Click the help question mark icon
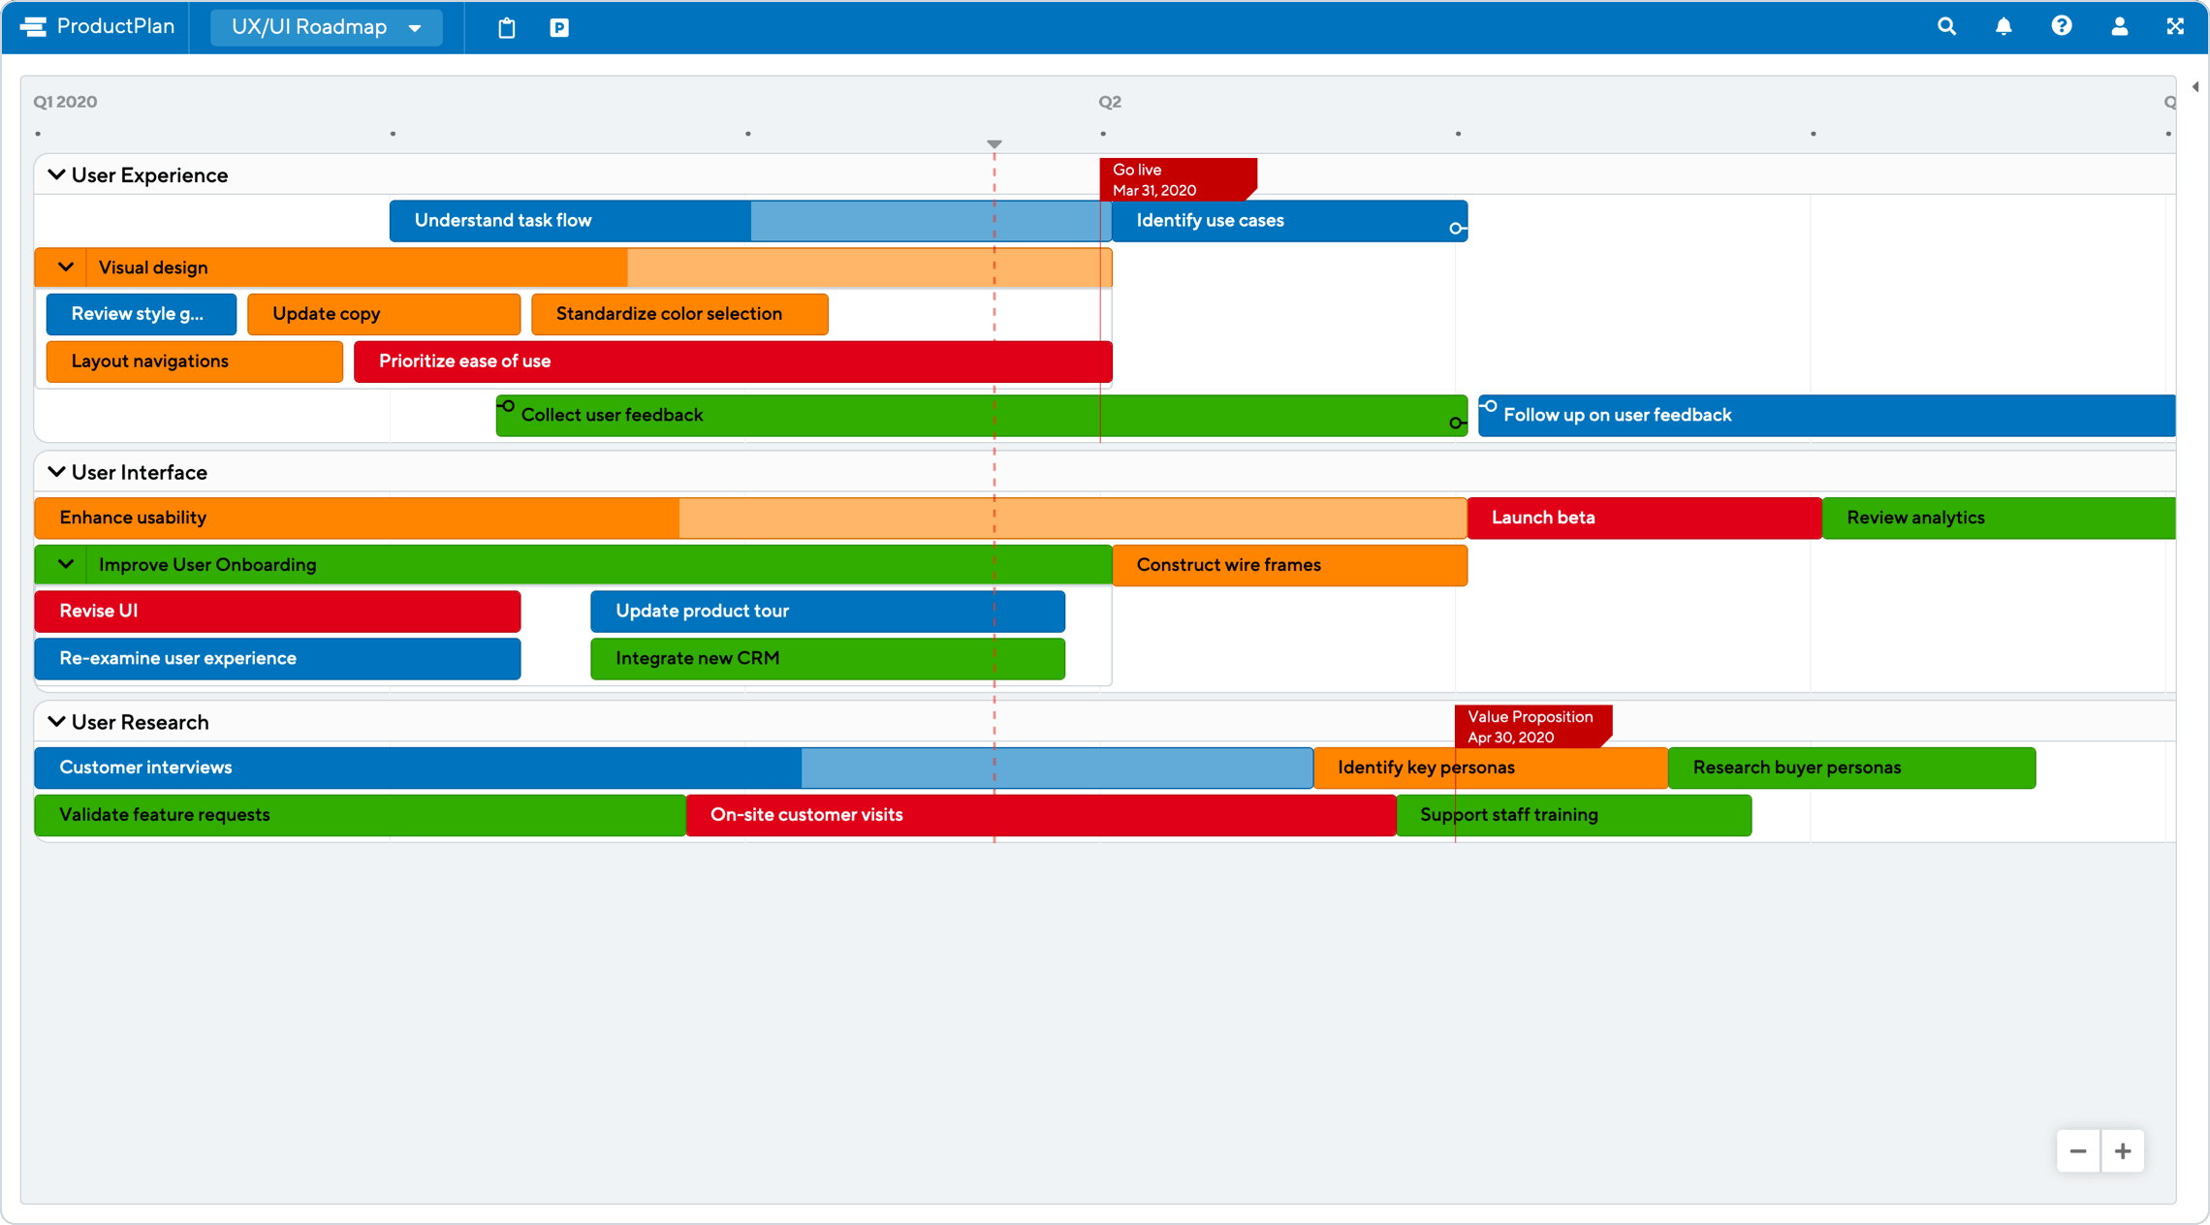Viewport: 2210px width, 1225px height. 2061,25
